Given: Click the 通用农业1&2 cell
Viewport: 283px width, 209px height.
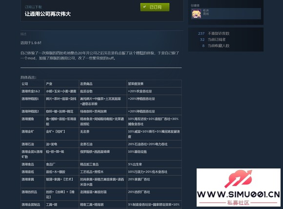Looking at the screenshot, I should tap(33, 91).
